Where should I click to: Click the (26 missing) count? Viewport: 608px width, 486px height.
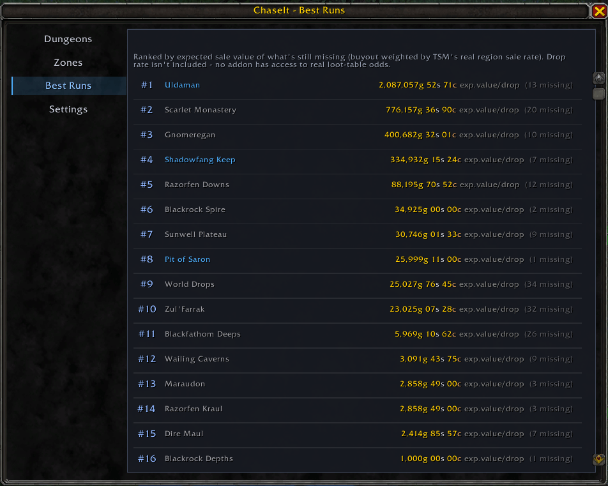tap(549, 334)
